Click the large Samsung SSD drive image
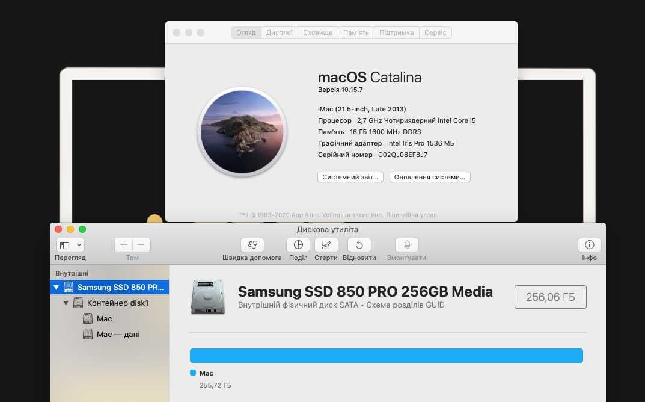Screen dimensions: 645x402 pyautogui.click(x=208, y=297)
